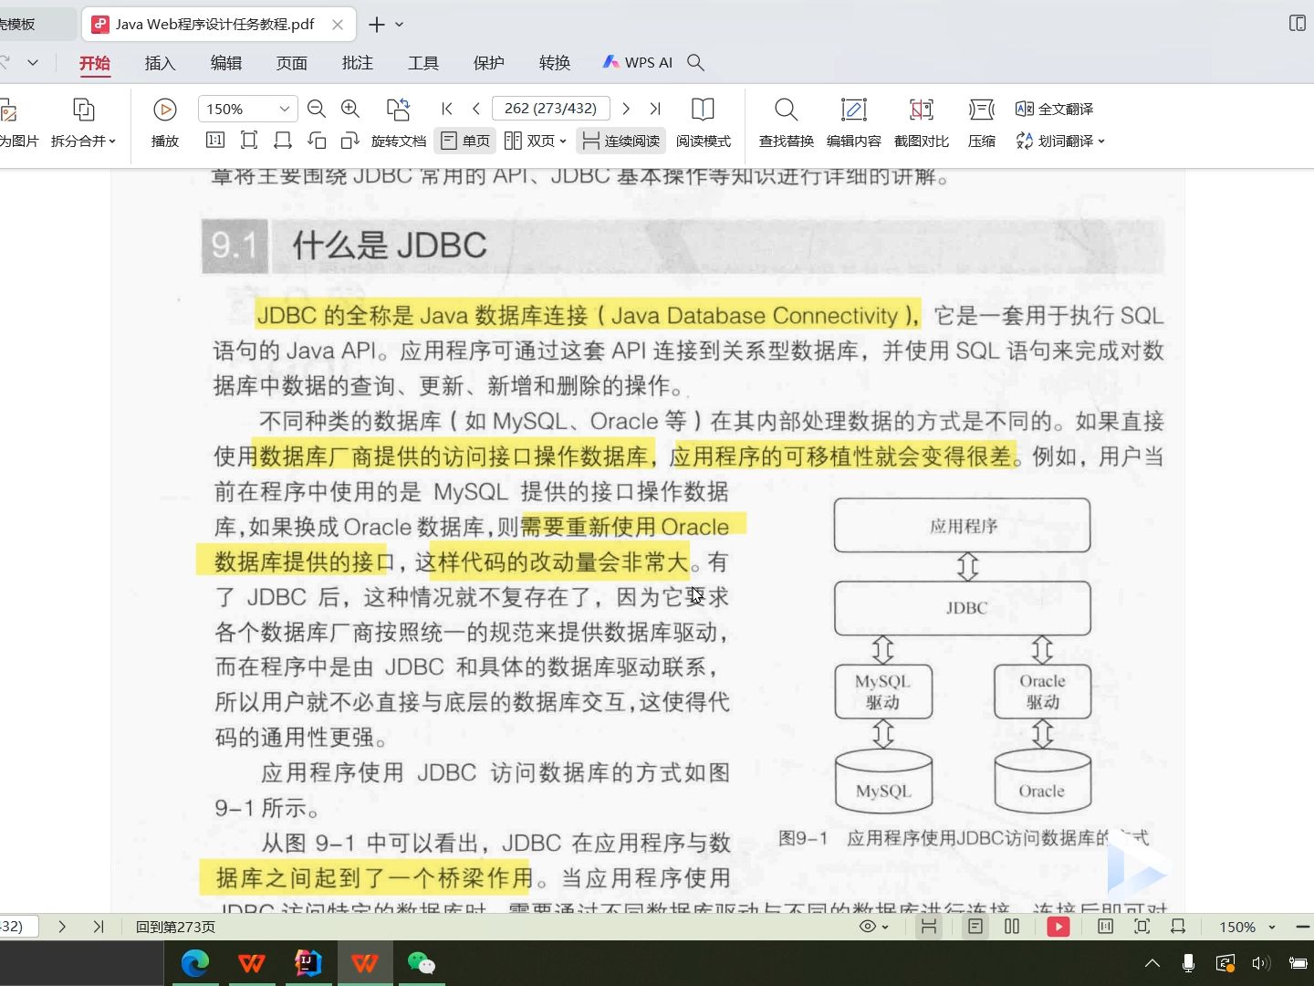Expand the quick access toolbar dropdown arrow
The width and height of the screenshot is (1314, 986).
point(33,62)
